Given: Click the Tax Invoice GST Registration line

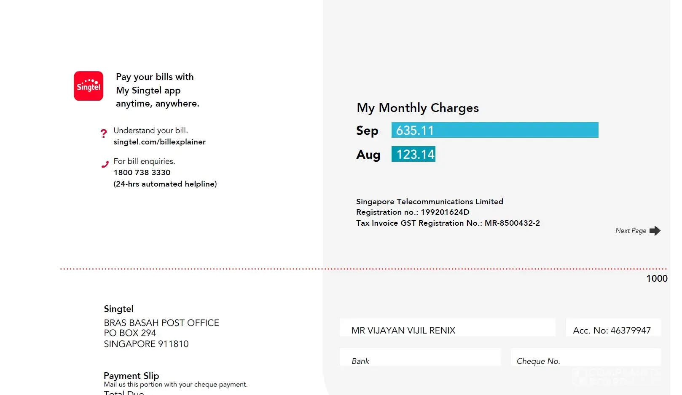Looking at the screenshot, I should pyautogui.click(x=448, y=223).
